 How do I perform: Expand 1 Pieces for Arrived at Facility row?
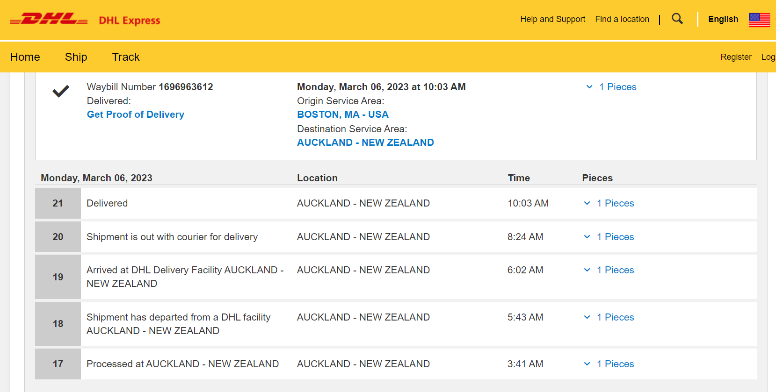tap(609, 270)
